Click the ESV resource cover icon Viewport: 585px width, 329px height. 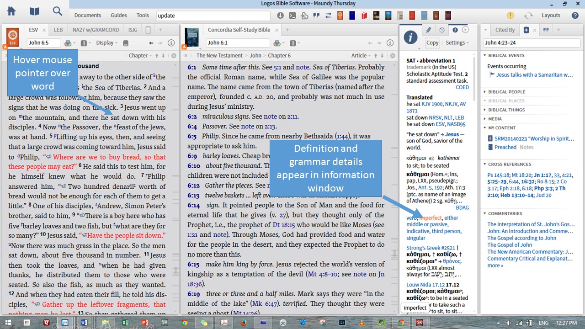tap(13, 37)
